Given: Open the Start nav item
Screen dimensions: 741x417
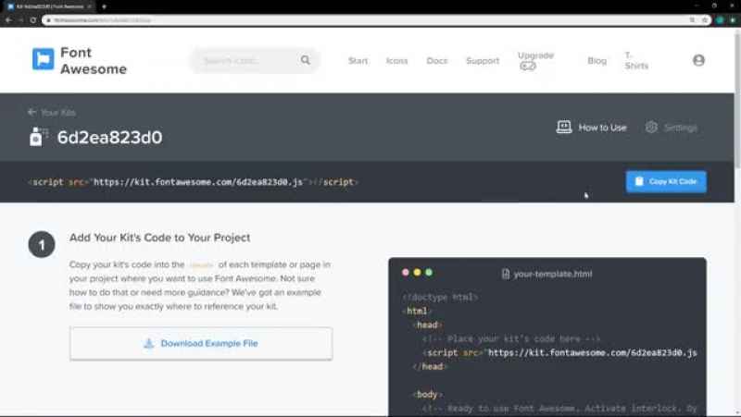Looking at the screenshot, I should tap(358, 60).
